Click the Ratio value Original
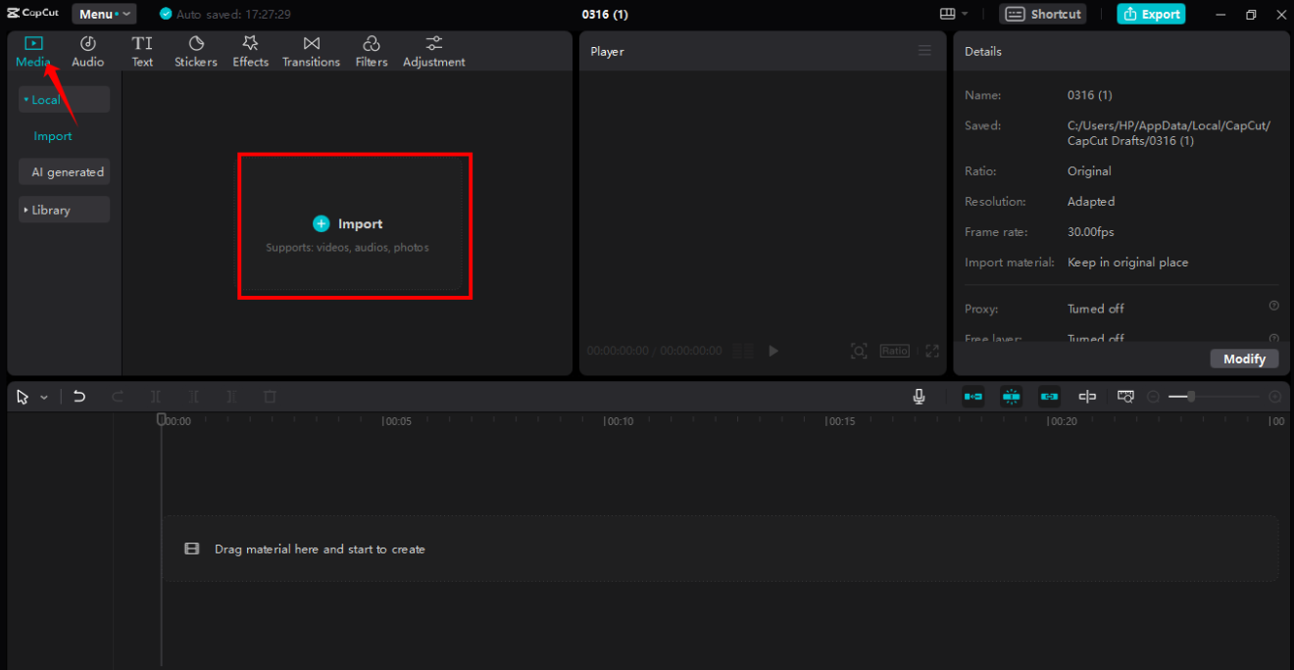 point(1089,171)
